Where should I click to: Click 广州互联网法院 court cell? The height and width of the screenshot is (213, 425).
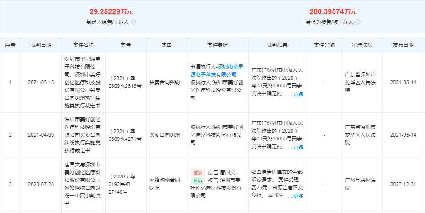click(361, 184)
